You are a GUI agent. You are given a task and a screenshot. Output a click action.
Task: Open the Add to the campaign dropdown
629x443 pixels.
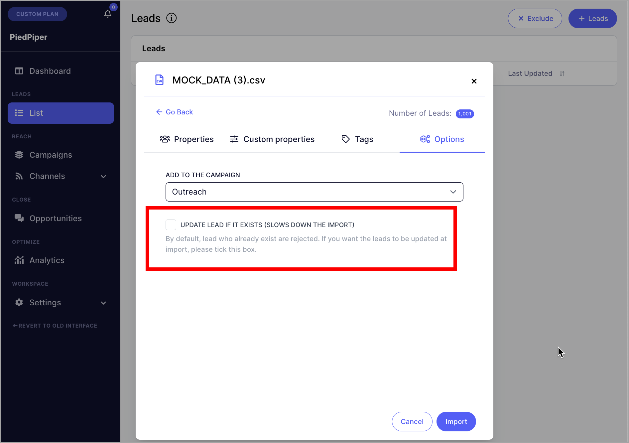pos(314,192)
